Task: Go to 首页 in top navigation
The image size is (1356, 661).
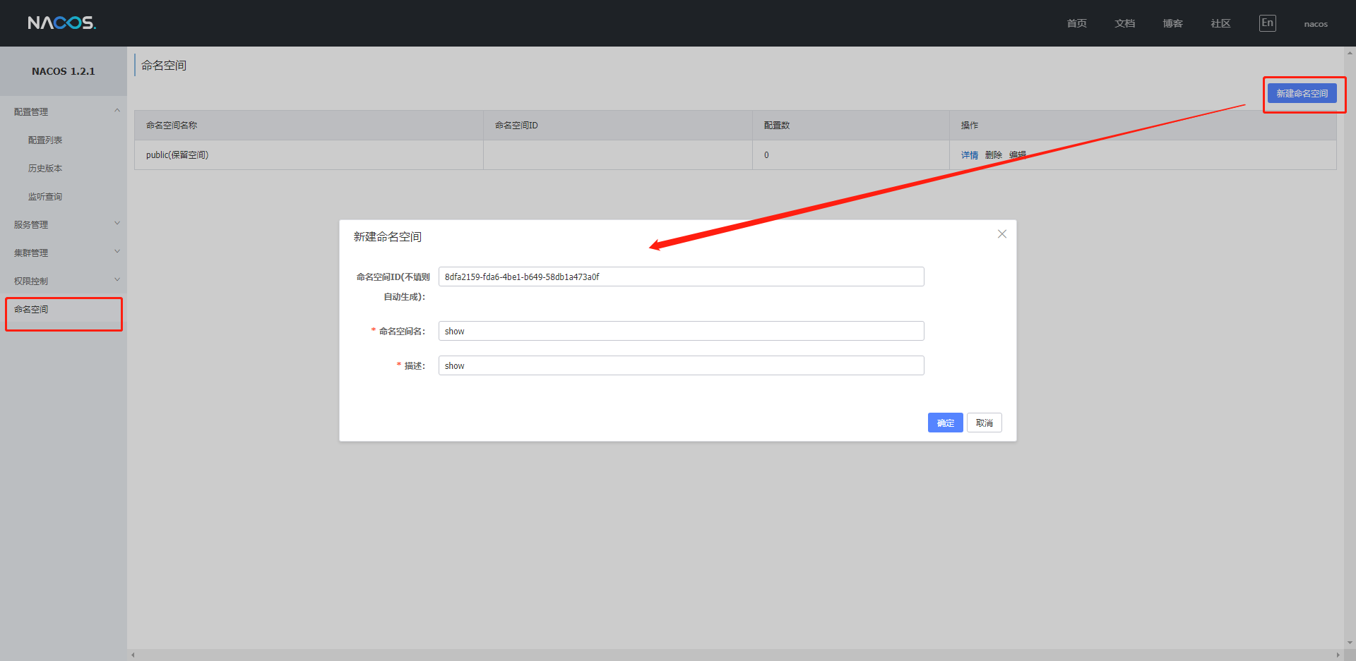Action: tap(1076, 24)
